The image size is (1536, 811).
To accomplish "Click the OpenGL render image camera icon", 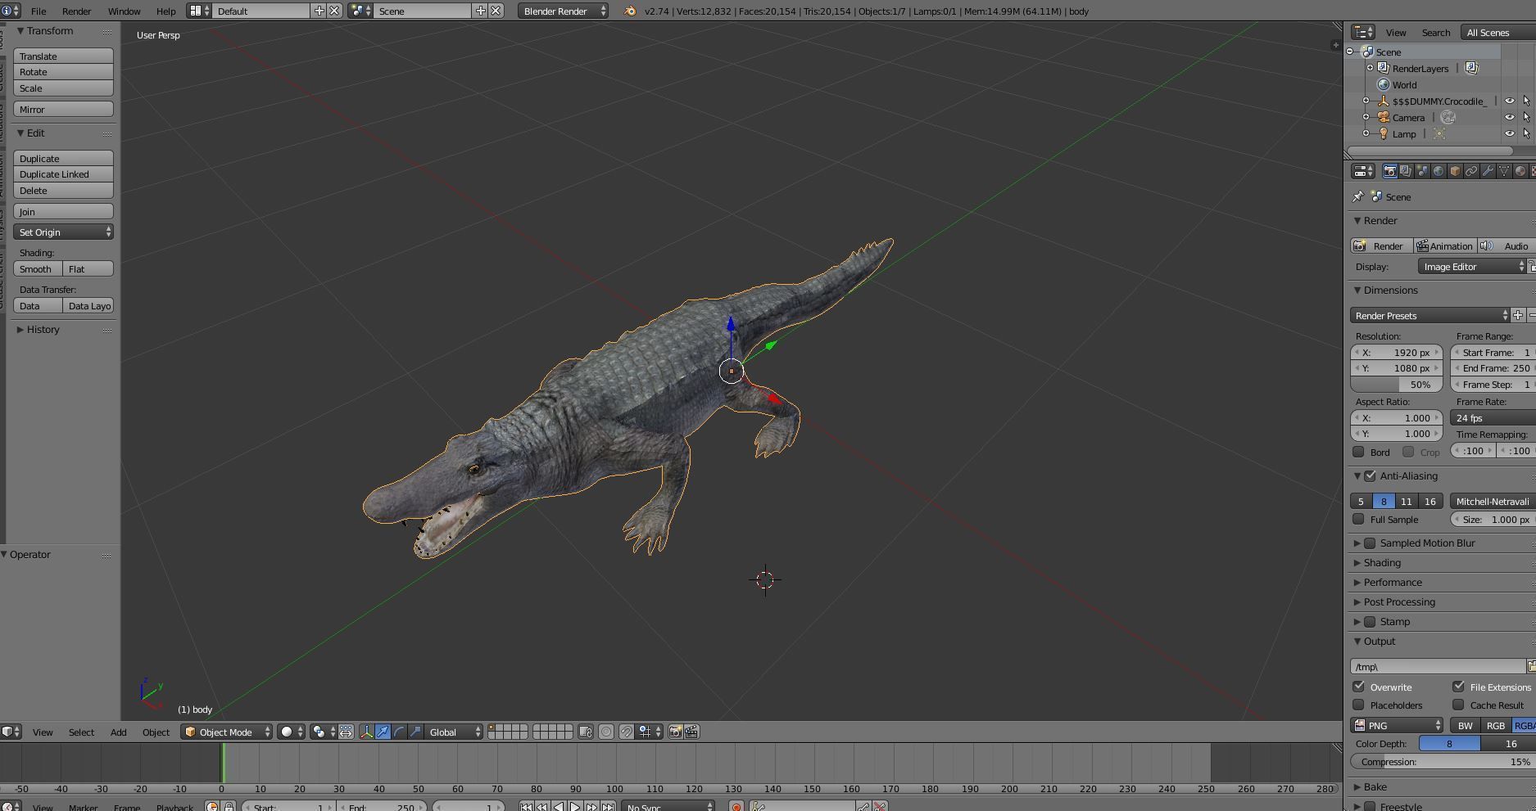I will (675, 732).
